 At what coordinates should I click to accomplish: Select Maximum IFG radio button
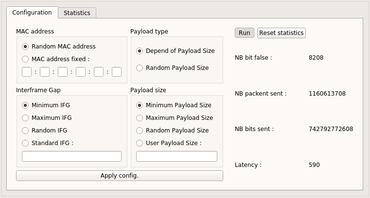(47, 118)
